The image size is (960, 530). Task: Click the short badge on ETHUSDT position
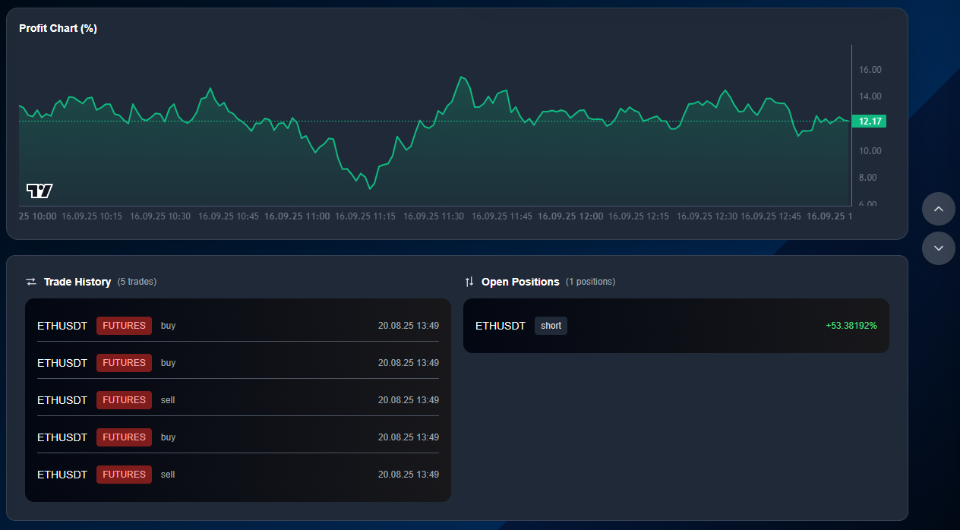pos(551,326)
